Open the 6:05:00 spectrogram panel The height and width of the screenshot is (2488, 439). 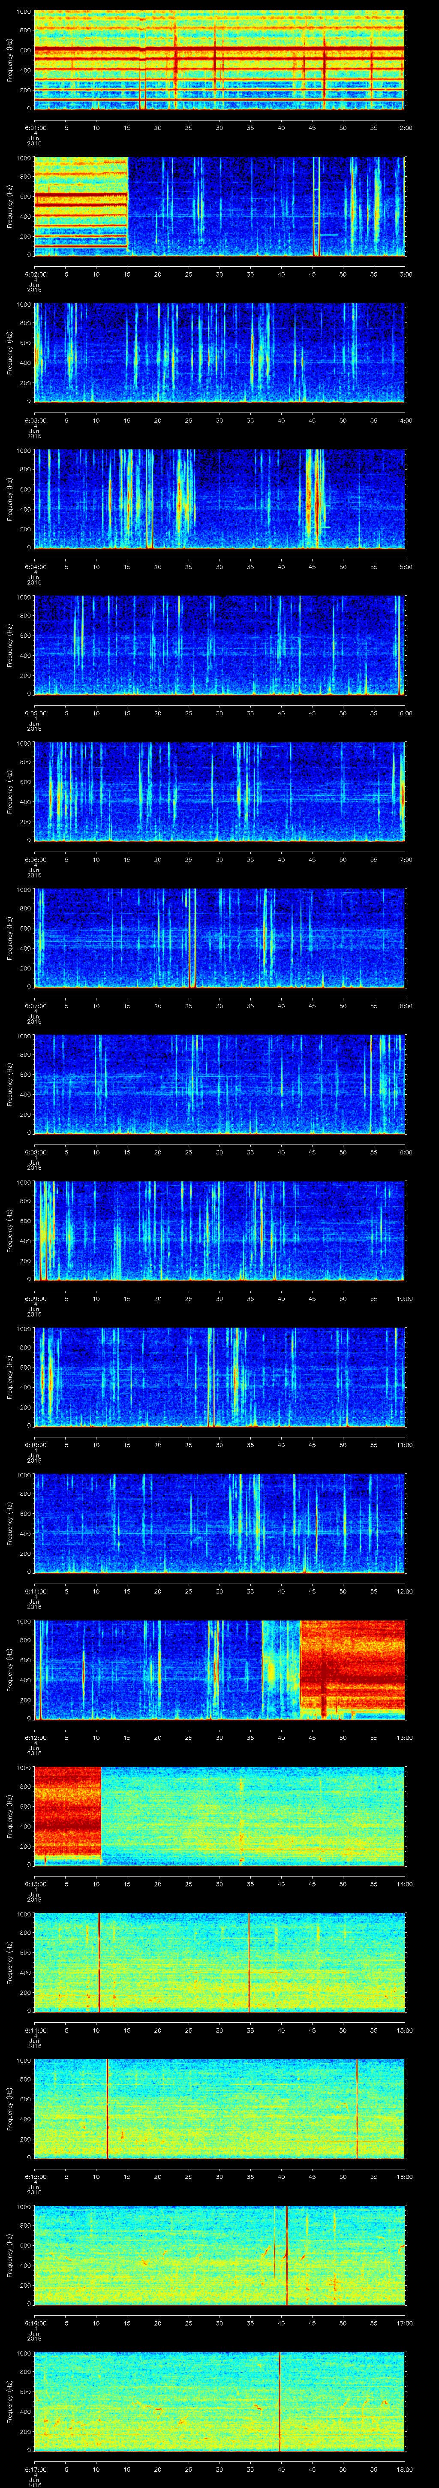point(220,644)
